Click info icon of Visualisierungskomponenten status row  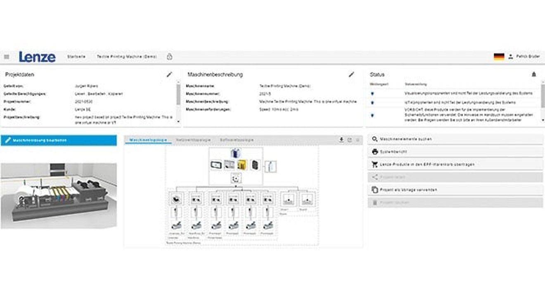point(372,94)
